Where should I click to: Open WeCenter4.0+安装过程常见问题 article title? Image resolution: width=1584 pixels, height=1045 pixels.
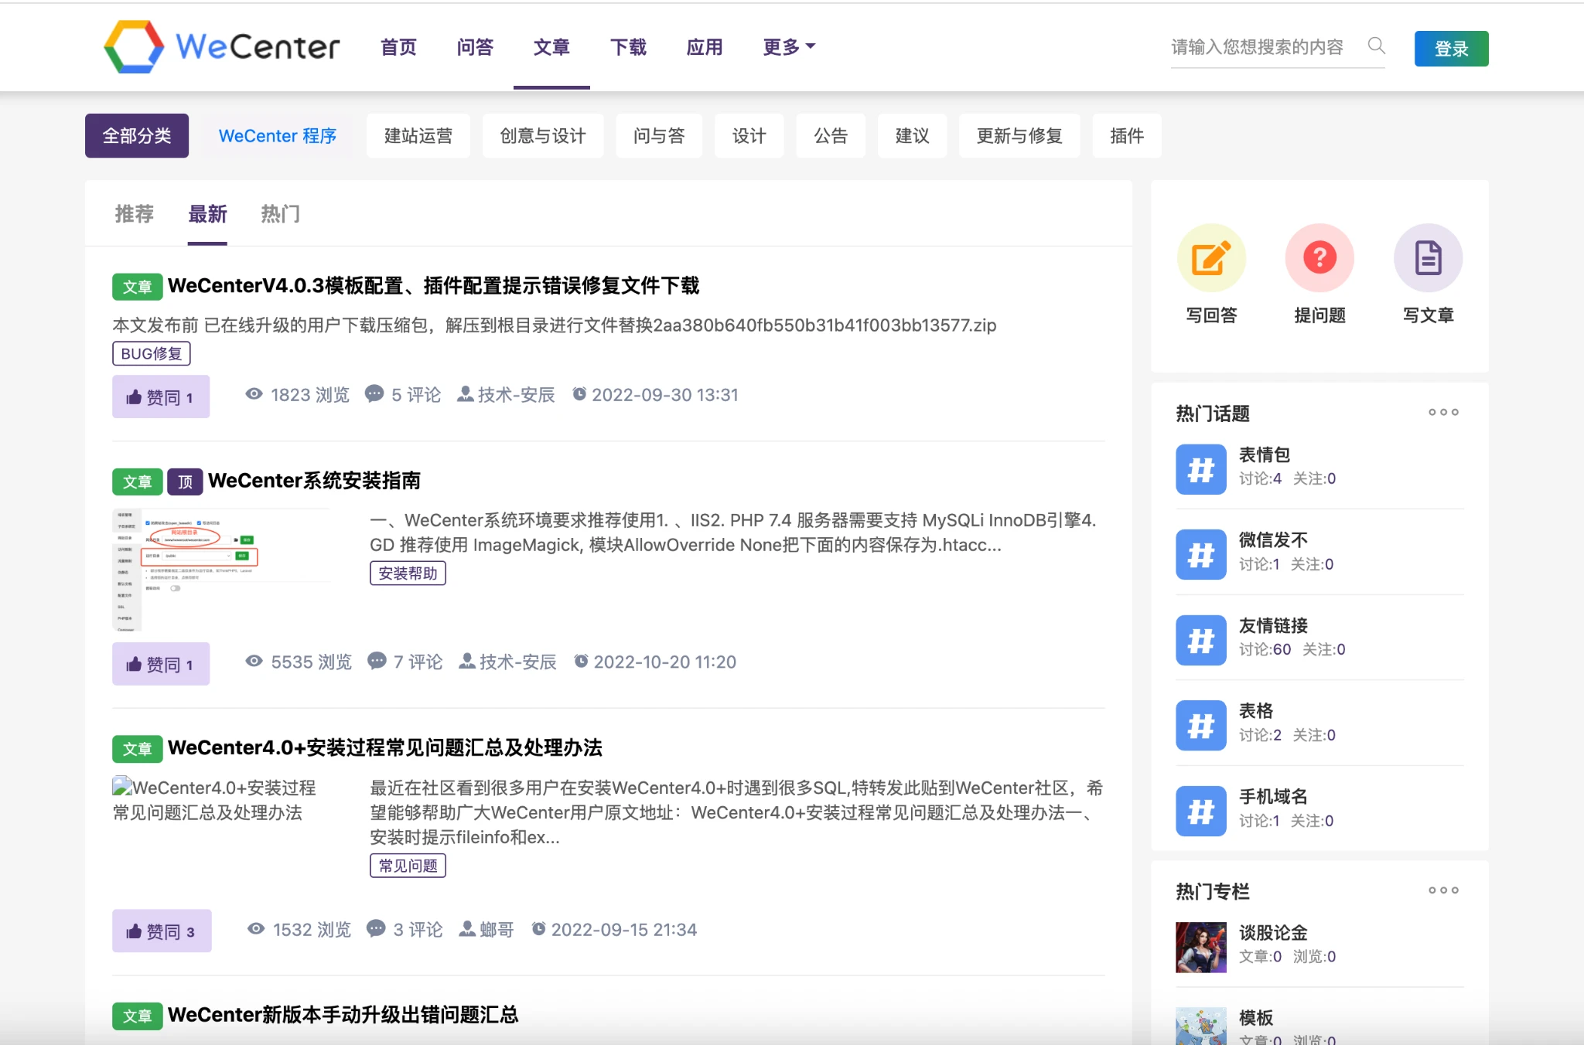pyautogui.click(x=384, y=747)
